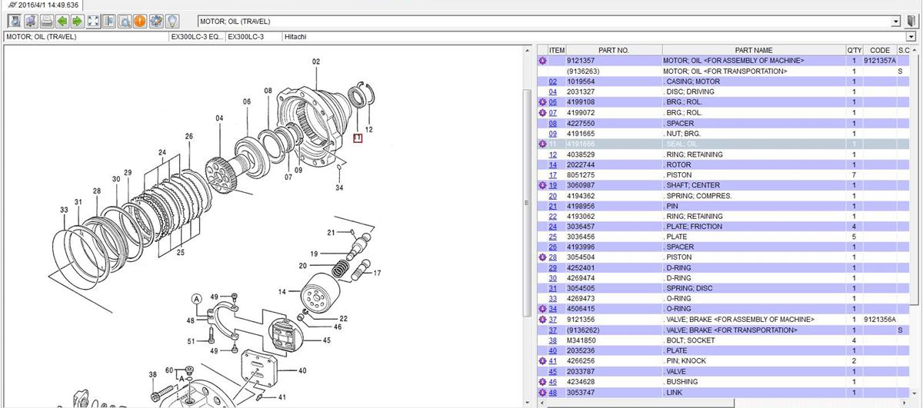
Task: Open item 14 link for ROTOR
Action: click(552, 164)
